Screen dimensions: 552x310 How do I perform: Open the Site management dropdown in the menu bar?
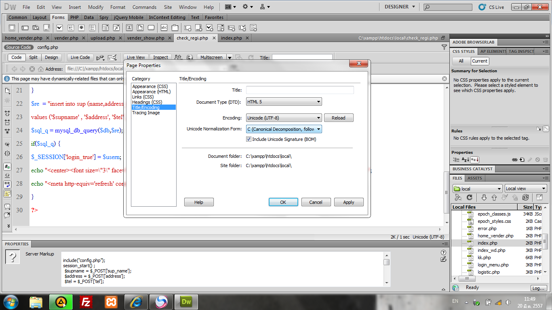tap(265, 7)
